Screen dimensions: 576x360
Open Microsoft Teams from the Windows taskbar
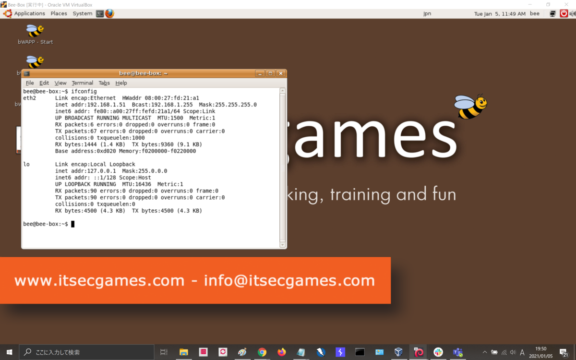(x=457, y=352)
